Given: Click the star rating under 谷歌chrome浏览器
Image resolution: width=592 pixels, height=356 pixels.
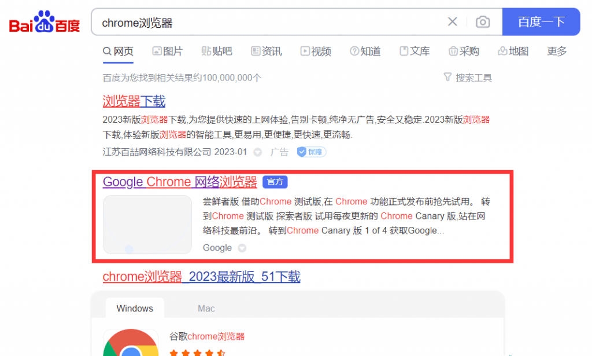Looking at the screenshot, I should click(197, 353).
